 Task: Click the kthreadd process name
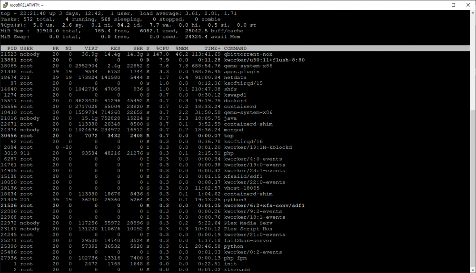pos(237,270)
